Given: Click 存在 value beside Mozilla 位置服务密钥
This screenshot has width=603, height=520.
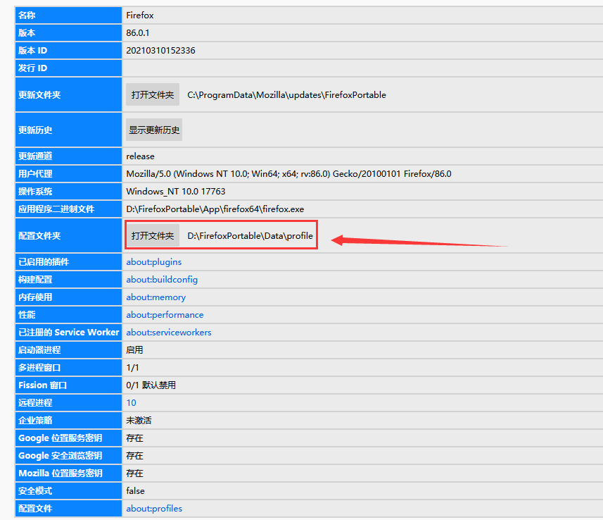Looking at the screenshot, I should click(x=134, y=473).
